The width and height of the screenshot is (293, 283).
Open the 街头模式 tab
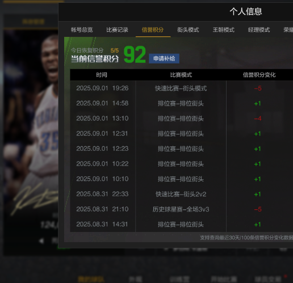tap(188, 30)
